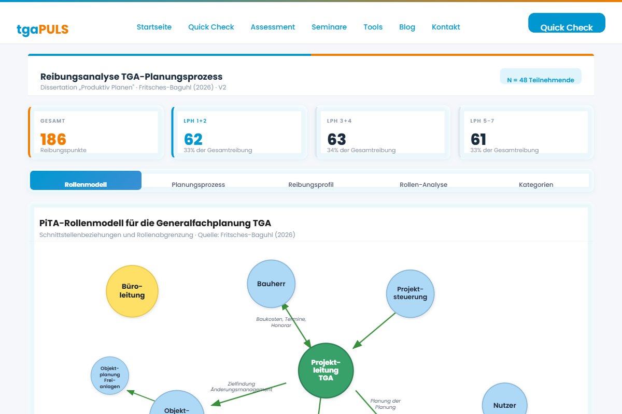Screen dimensions: 622x414
Task: Click the Dissertation Produktiv Planen subtitle
Action: (x=133, y=87)
